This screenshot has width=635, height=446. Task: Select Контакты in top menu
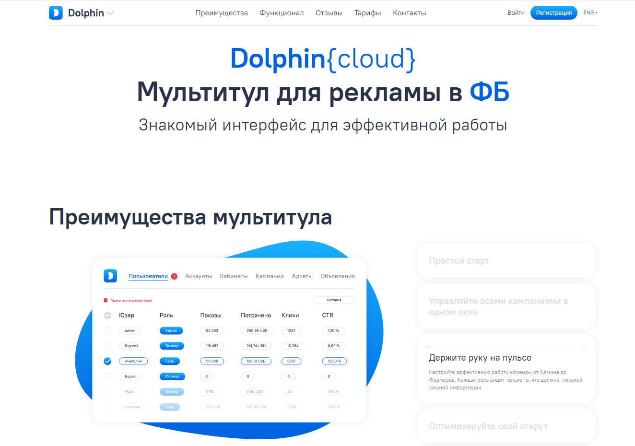point(410,13)
